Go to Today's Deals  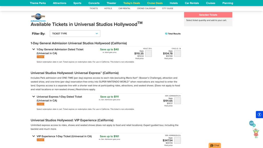(x=132, y=3)
